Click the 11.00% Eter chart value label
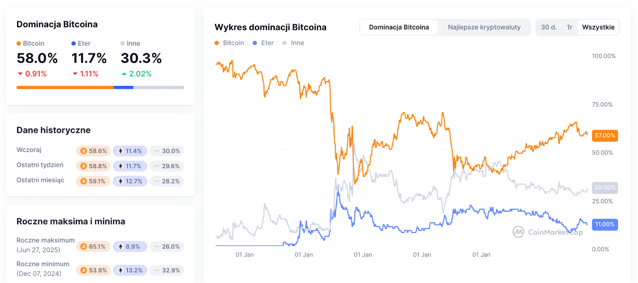Viewport: 638px width, 283px height. (x=605, y=224)
